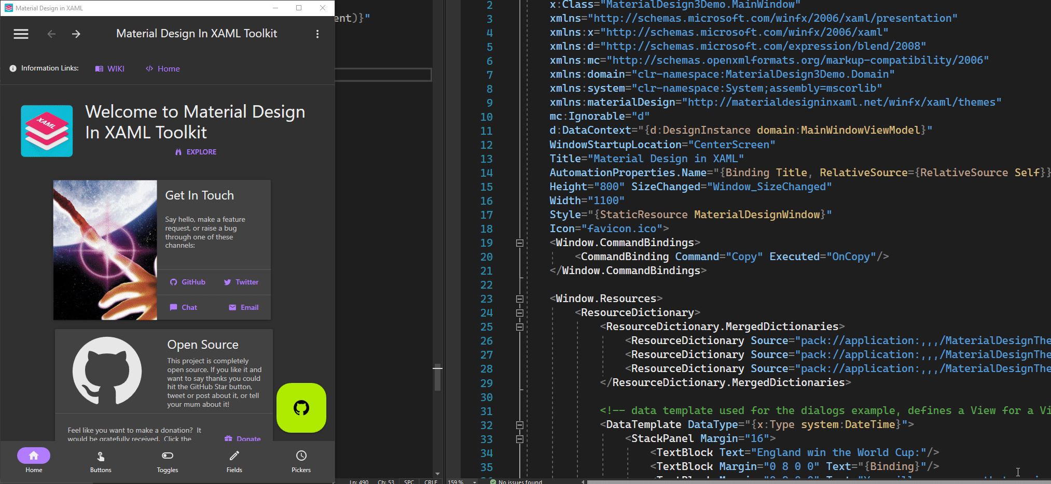Click the EXPLORE button
The image size is (1051, 484).
click(196, 152)
